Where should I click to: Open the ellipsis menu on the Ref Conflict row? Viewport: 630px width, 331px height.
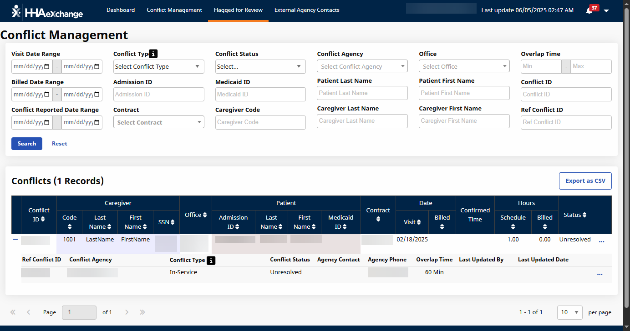click(600, 274)
